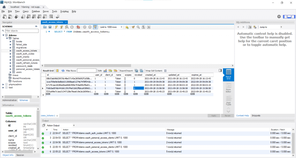Viewport: 296px width, 158px height.
Task: Switch to Form Editor view
Action: click(x=228, y=88)
